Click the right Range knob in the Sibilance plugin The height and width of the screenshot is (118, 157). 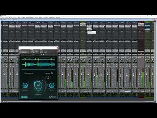(x=52, y=85)
